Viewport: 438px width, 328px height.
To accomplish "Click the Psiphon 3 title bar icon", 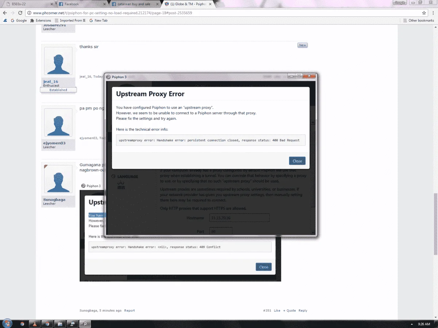I will click(108, 77).
